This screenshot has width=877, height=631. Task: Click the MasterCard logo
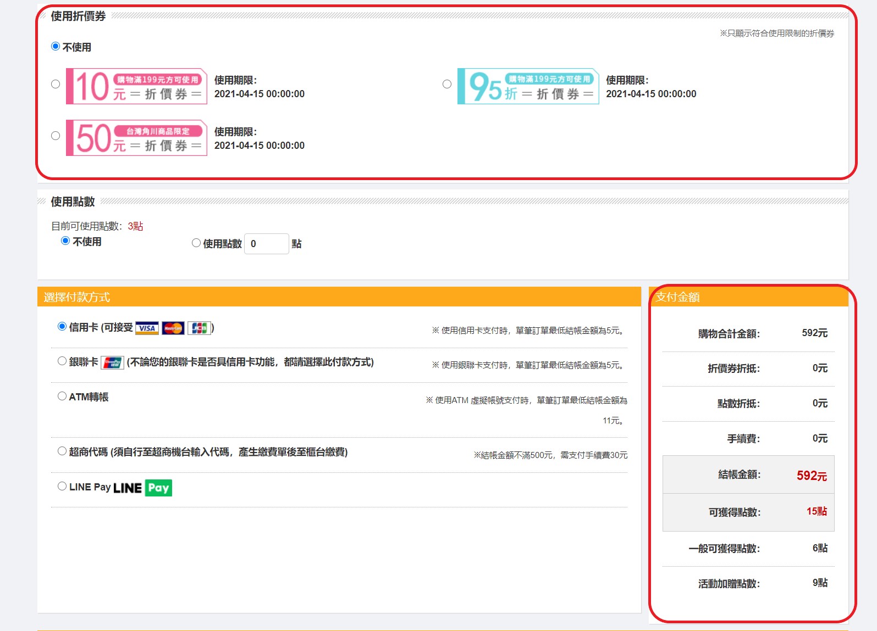pyautogui.click(x=173, y=328)
